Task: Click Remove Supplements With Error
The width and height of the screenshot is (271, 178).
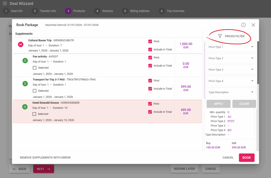Action: click(45, 158)
